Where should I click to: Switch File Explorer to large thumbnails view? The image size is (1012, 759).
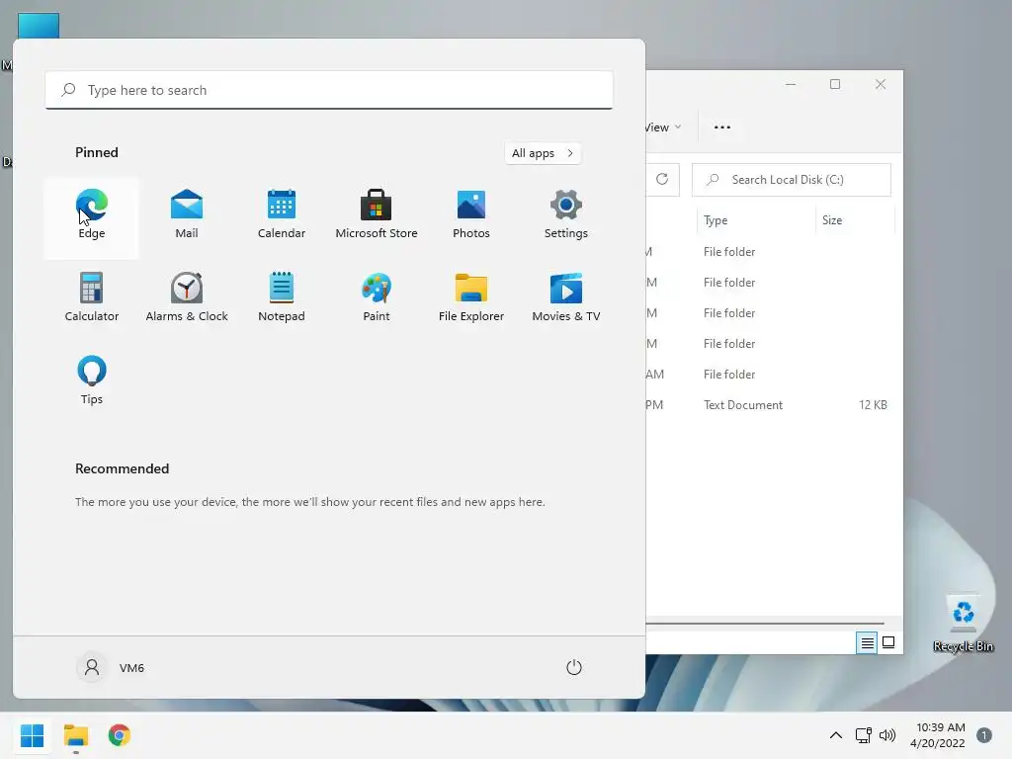click(x=888, y=642)
